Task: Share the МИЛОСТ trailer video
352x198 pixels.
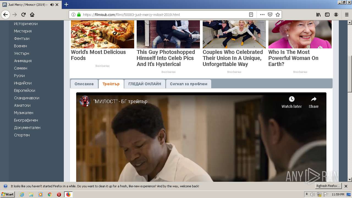Action: [x=313, y=102]
